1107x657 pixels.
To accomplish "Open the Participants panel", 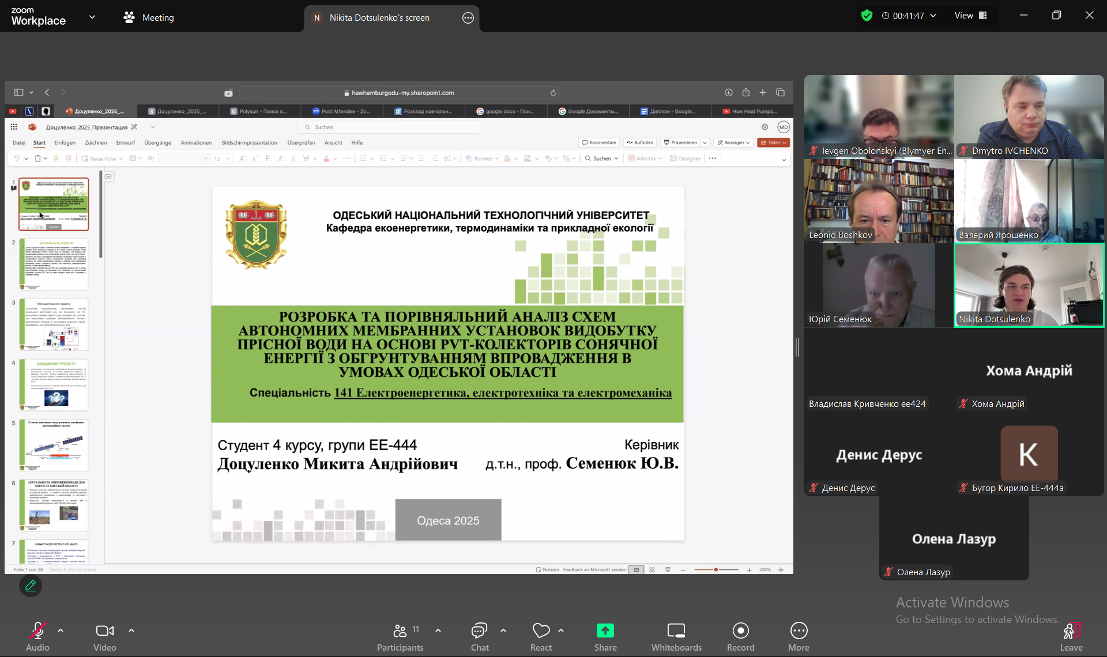I will click(400, 636).
